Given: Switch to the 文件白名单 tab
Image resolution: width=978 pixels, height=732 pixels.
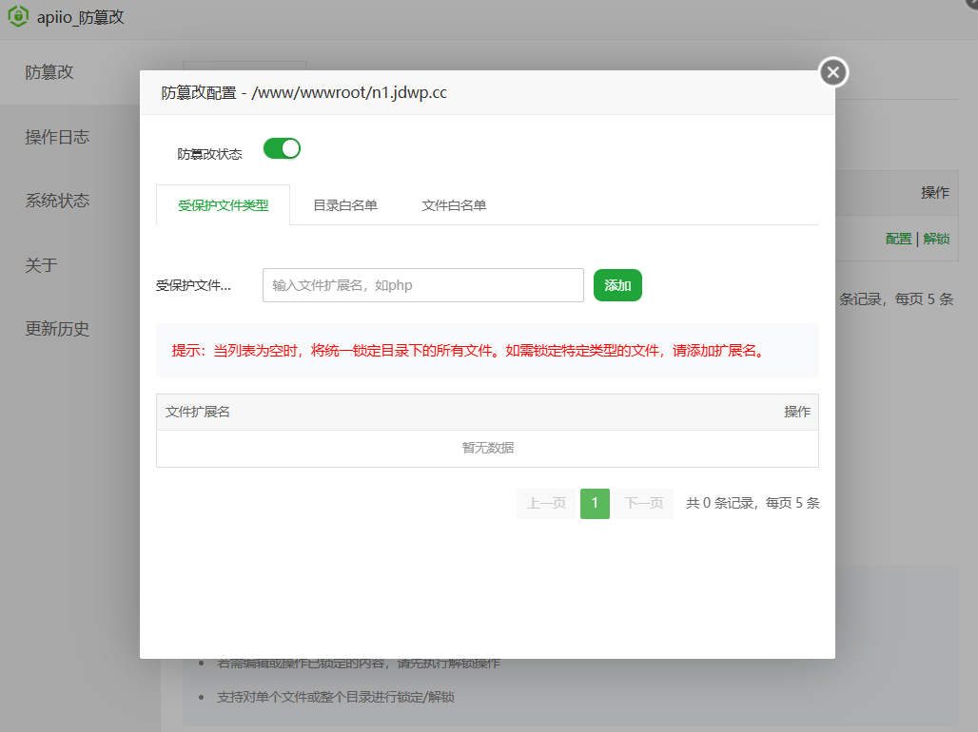Looking at the screenshot, I should [x=453, y=202].
